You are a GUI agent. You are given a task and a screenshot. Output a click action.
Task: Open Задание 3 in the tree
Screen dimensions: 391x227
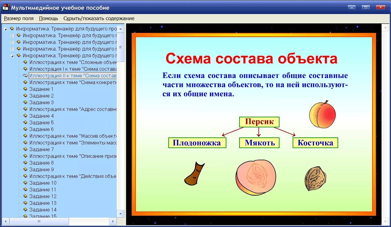[x=41, y=102]
